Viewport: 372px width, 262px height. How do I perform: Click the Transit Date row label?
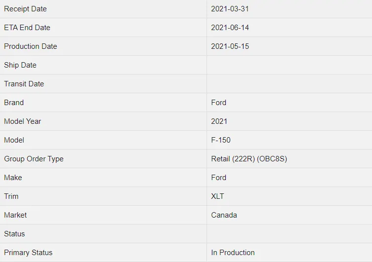24,84
